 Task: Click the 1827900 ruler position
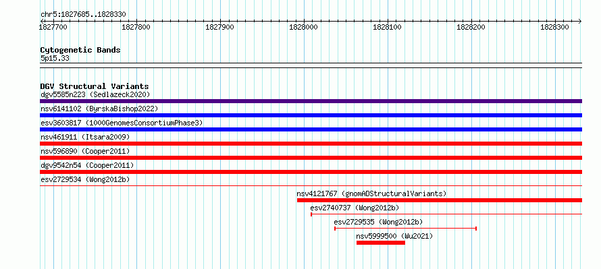click(x=220, y=27)
